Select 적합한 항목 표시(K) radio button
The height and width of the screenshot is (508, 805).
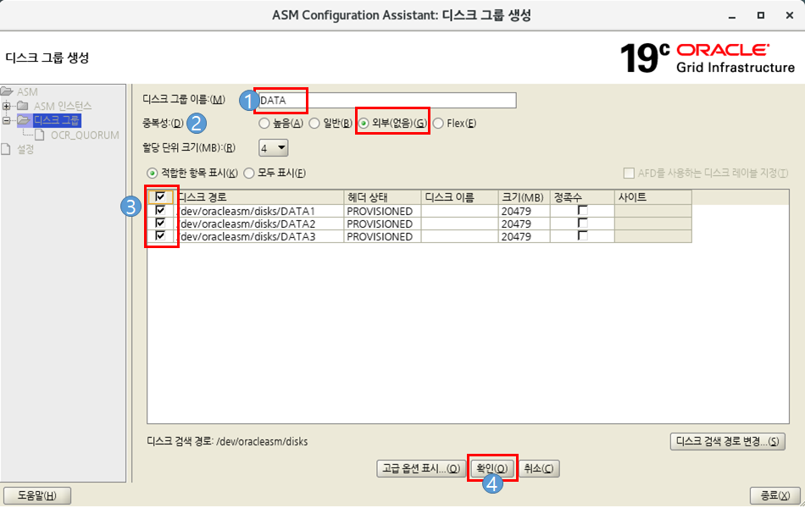(x=152, y=174)
